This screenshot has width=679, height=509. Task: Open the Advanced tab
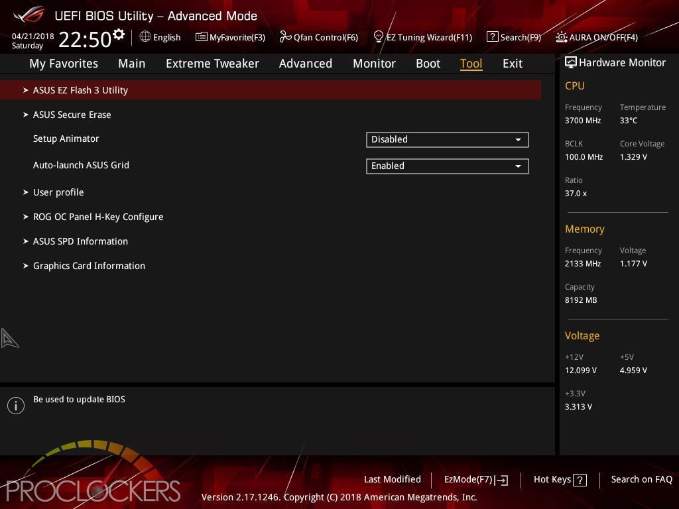click(306, 64)
